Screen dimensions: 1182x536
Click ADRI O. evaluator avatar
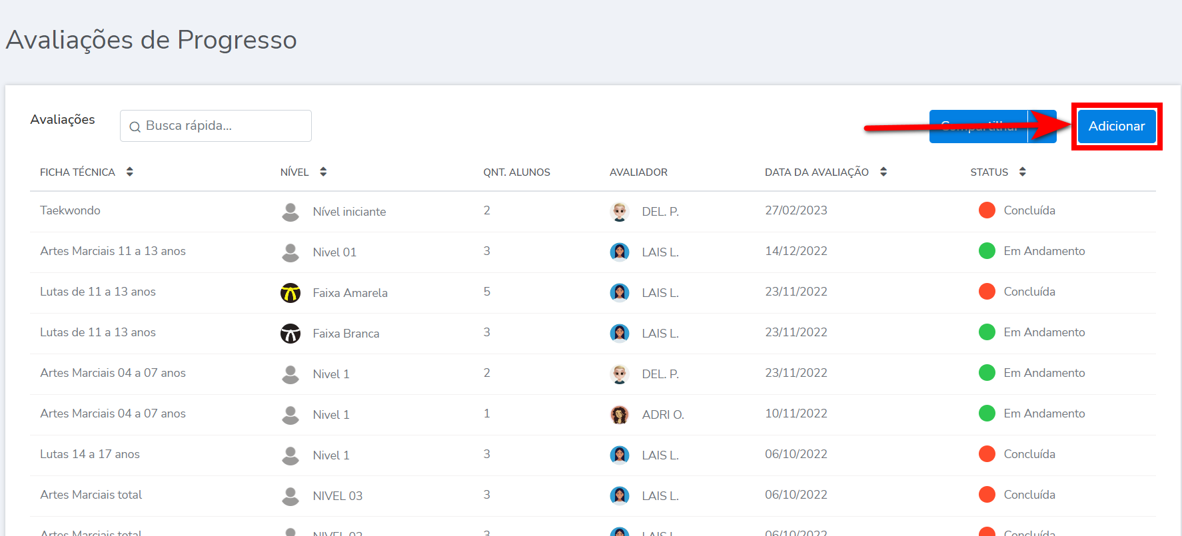(620, 415)
